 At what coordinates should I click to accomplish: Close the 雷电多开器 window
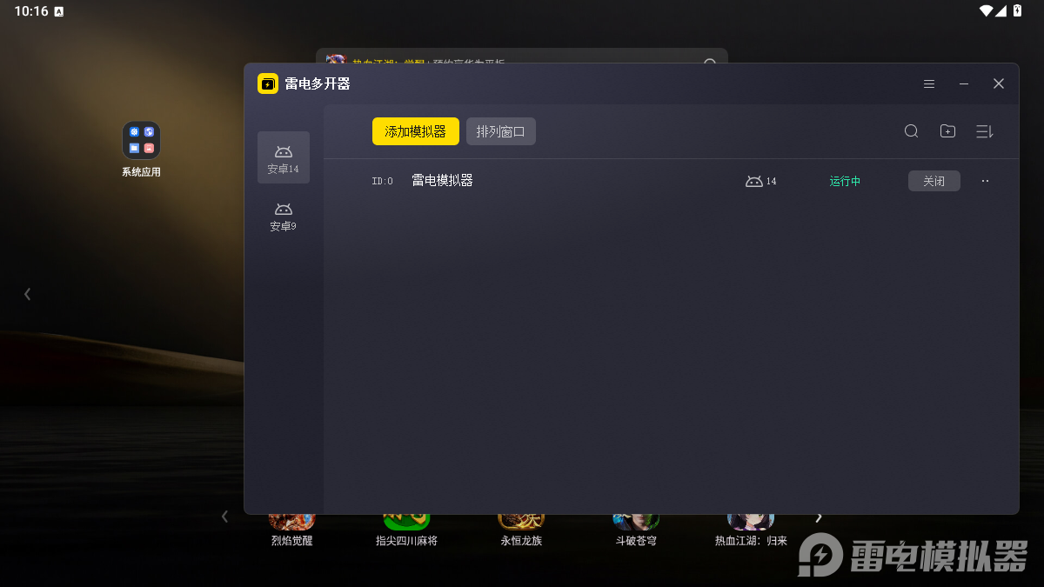pyautogui.click(x=999, y=83)
